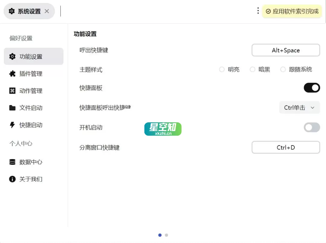This screenshot has width=326, height=243.
Task: Edit the Ctrl+D 分离窗口快捷键
Action: pyautogui.click(x=286, y=147)
